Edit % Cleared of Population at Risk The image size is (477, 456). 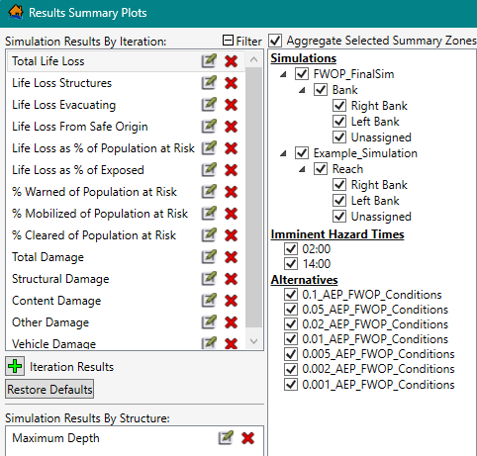click(209, 235)
